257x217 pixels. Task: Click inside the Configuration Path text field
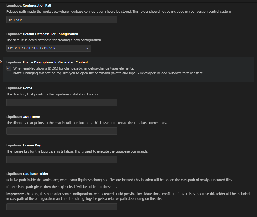coord(62,20)
